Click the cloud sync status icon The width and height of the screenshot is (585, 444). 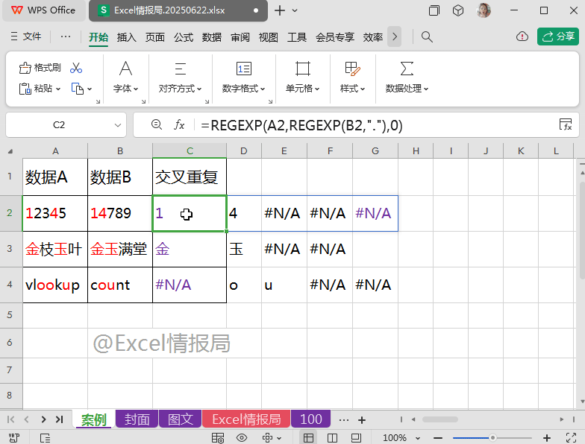pyautogui.click(x=522, y=37)
